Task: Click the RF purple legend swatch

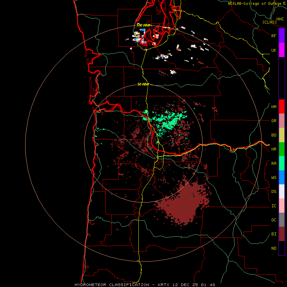Action: point(282,36)
